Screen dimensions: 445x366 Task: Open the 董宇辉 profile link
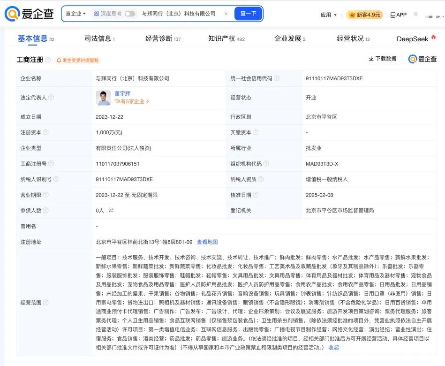click(x=122, y=93)
